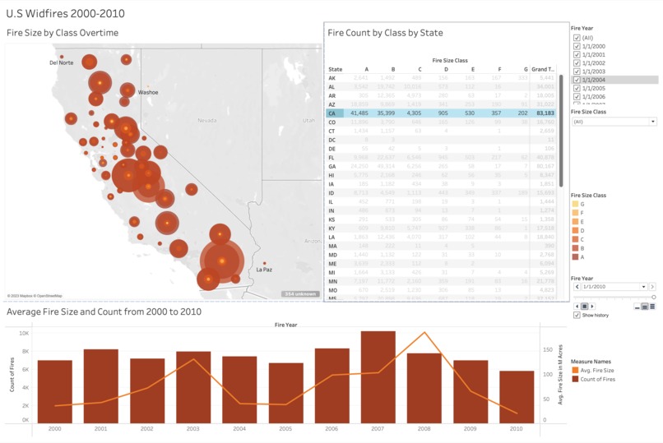Click the Fire Size Class table header
The image size is (663, 443).
[450, 60]
